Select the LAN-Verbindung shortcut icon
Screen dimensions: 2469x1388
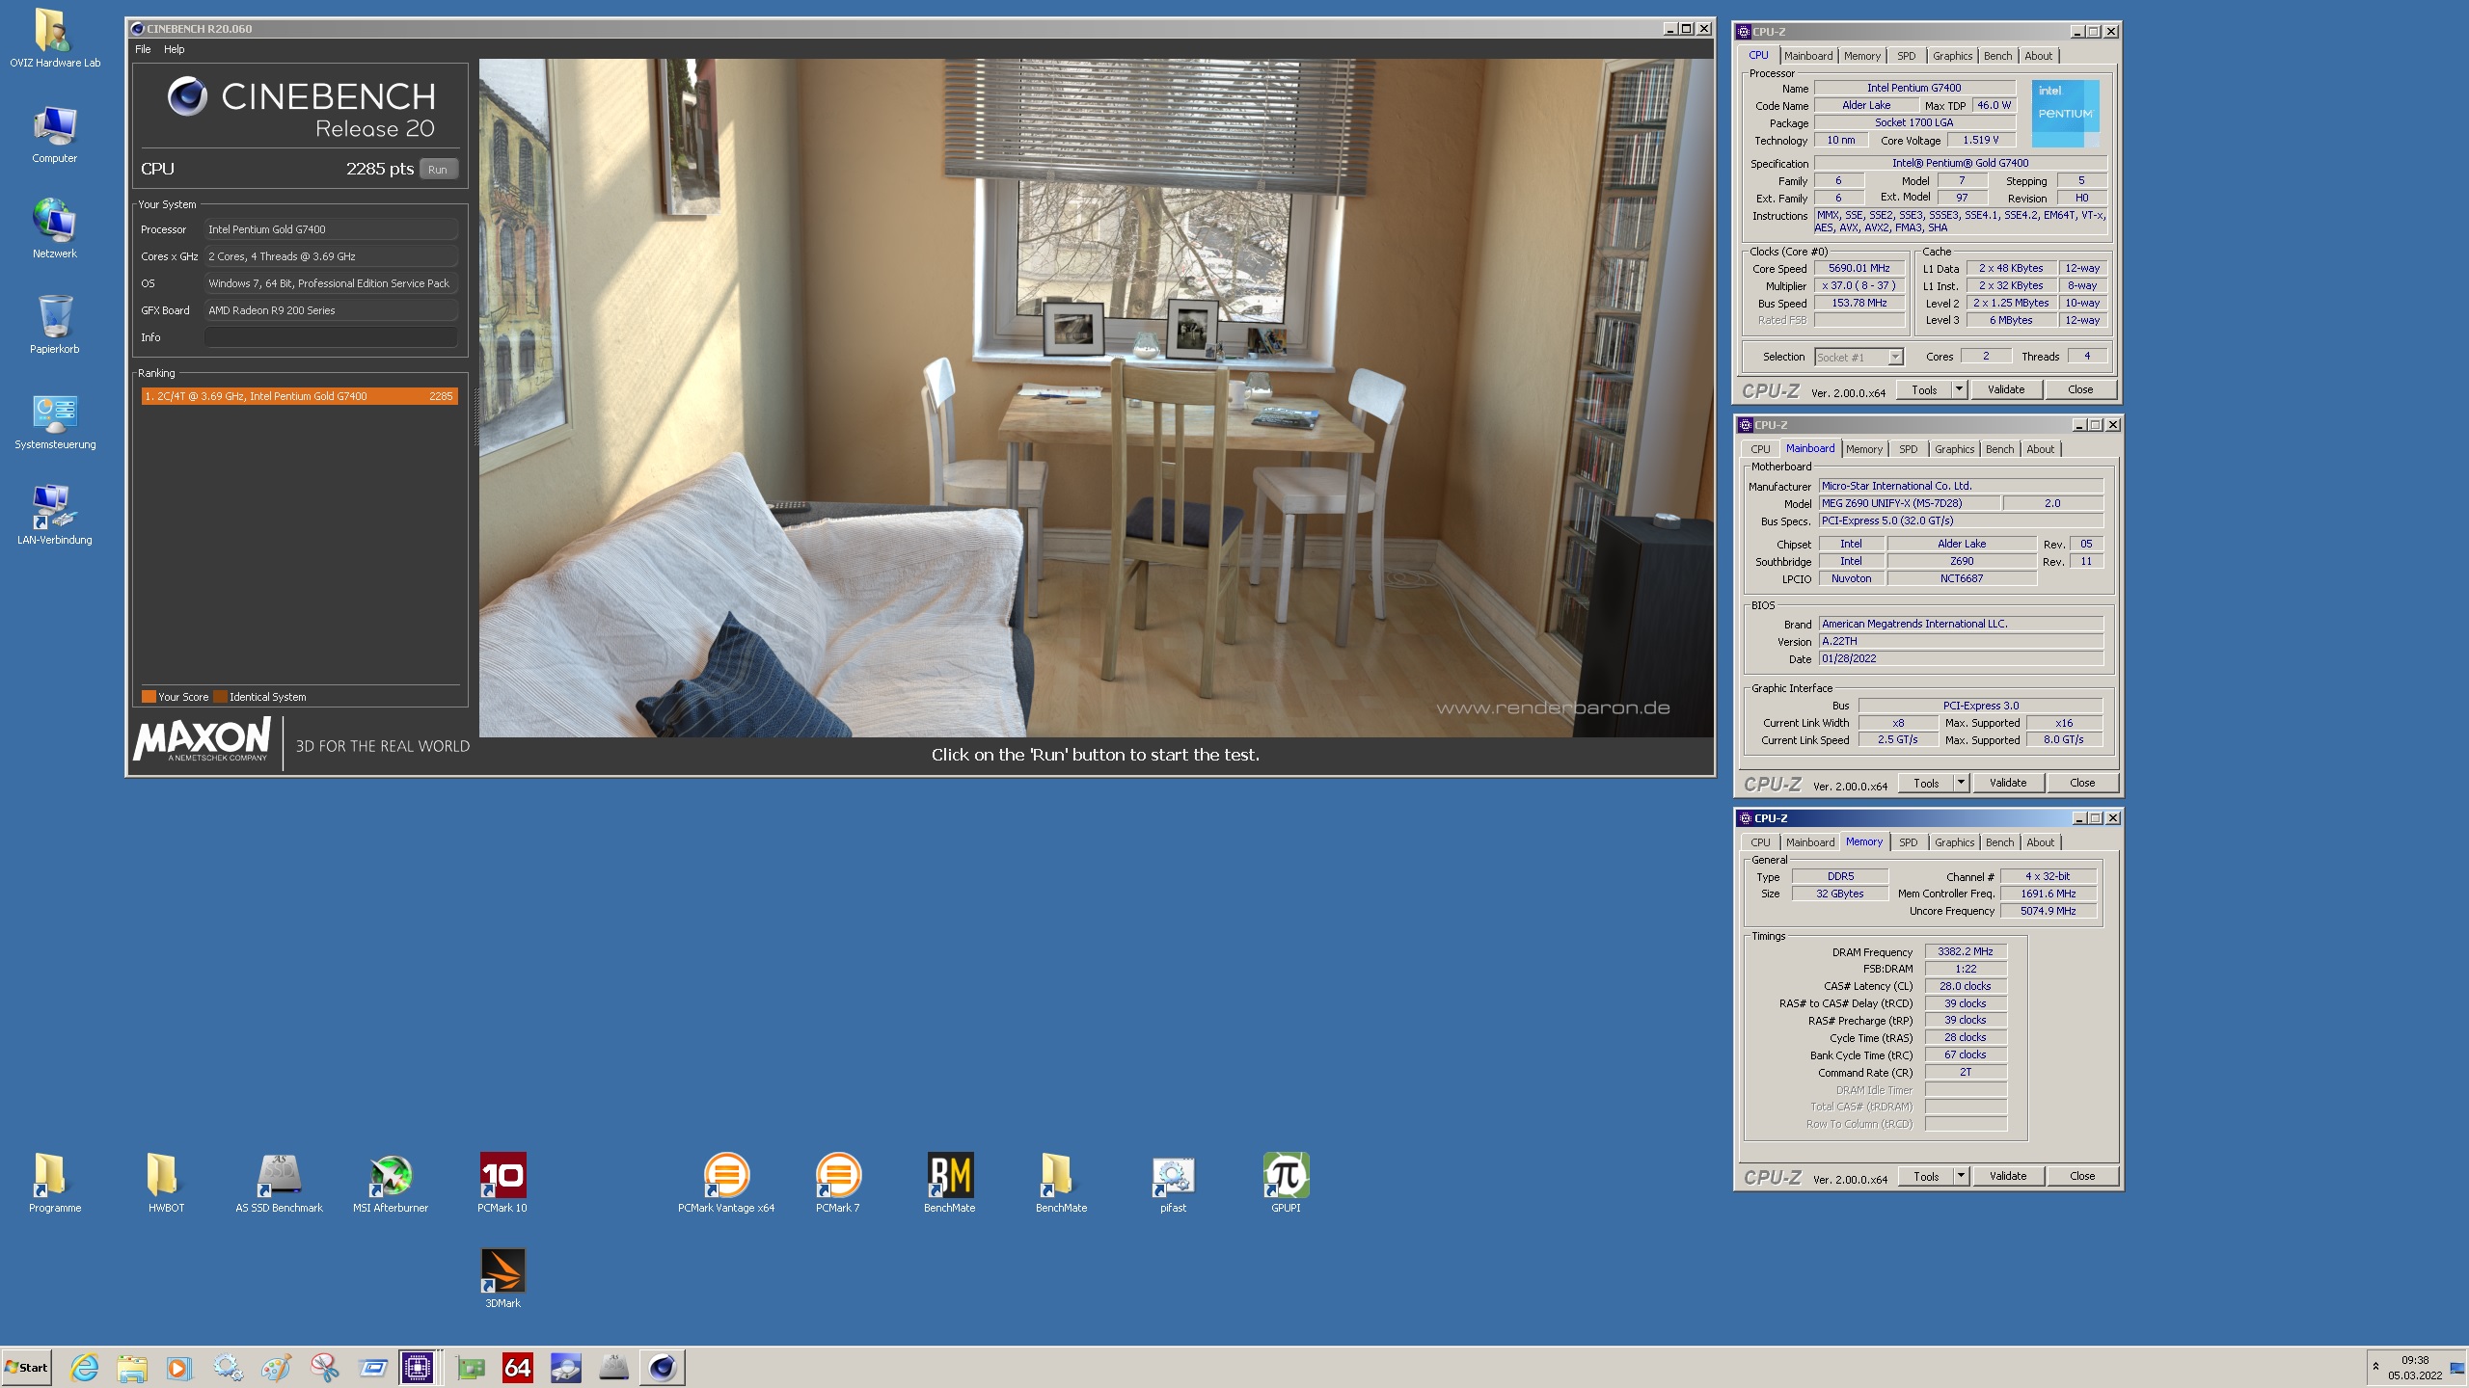[x=55, y=516]
